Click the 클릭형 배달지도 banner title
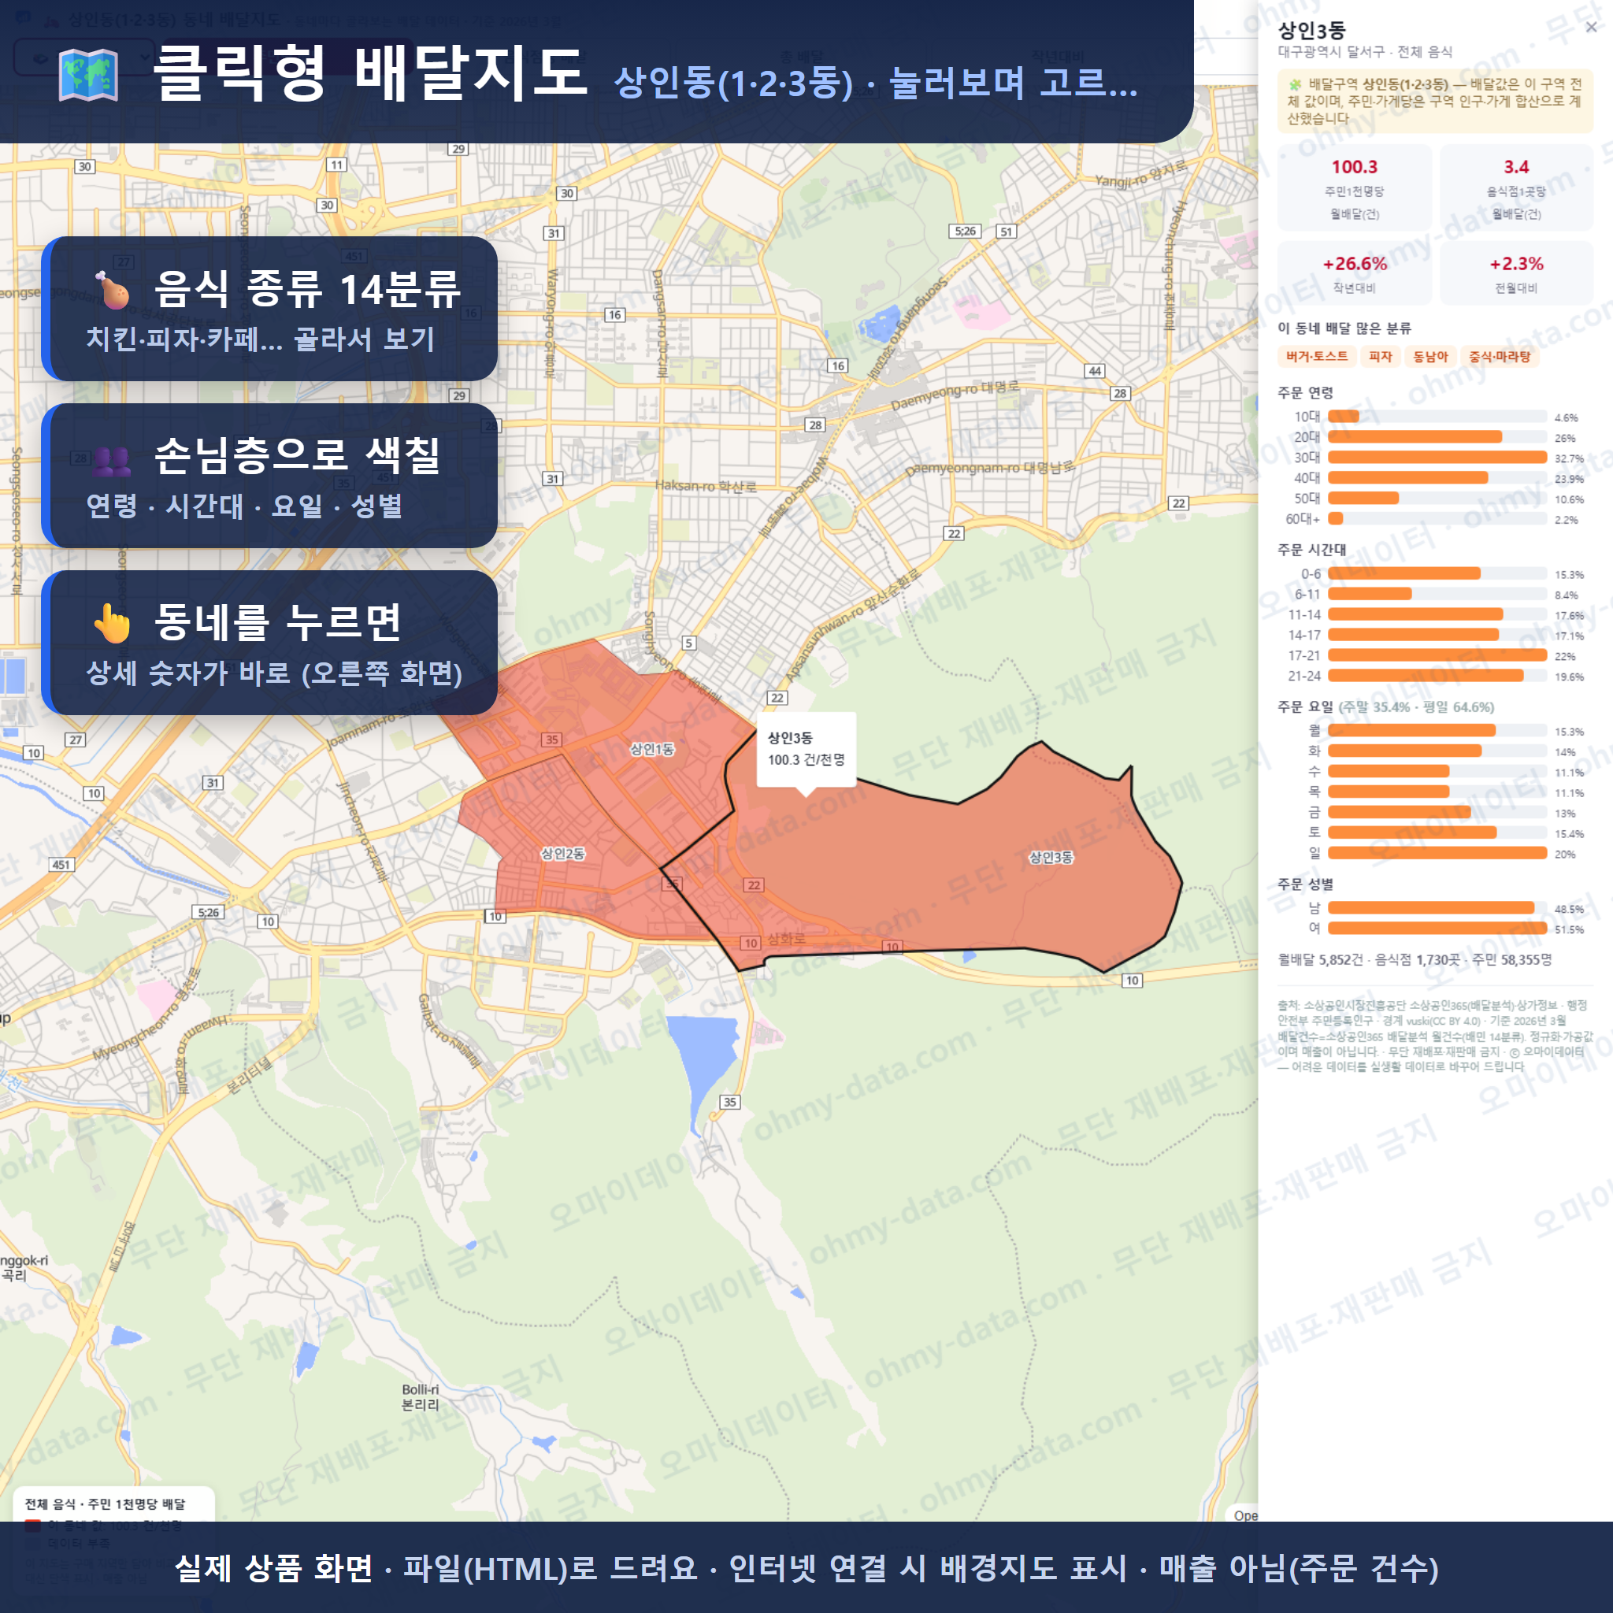Screen dimensions: 1613x1613 click(x=371, y=73)
